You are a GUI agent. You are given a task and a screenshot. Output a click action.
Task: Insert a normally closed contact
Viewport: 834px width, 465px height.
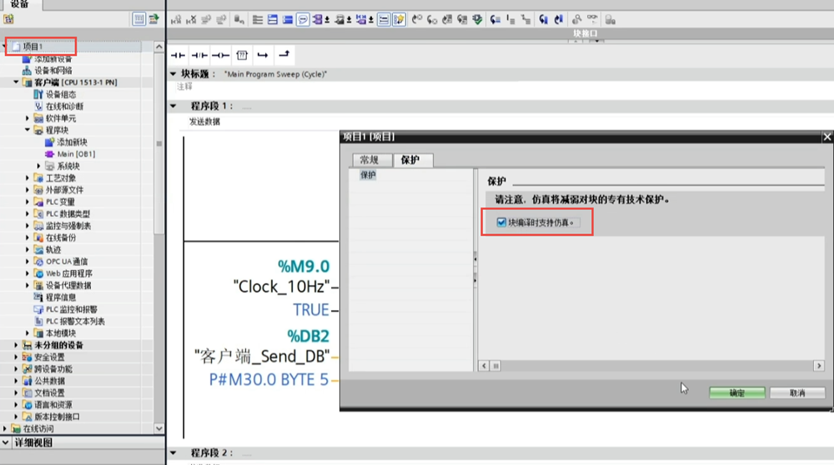198,55
